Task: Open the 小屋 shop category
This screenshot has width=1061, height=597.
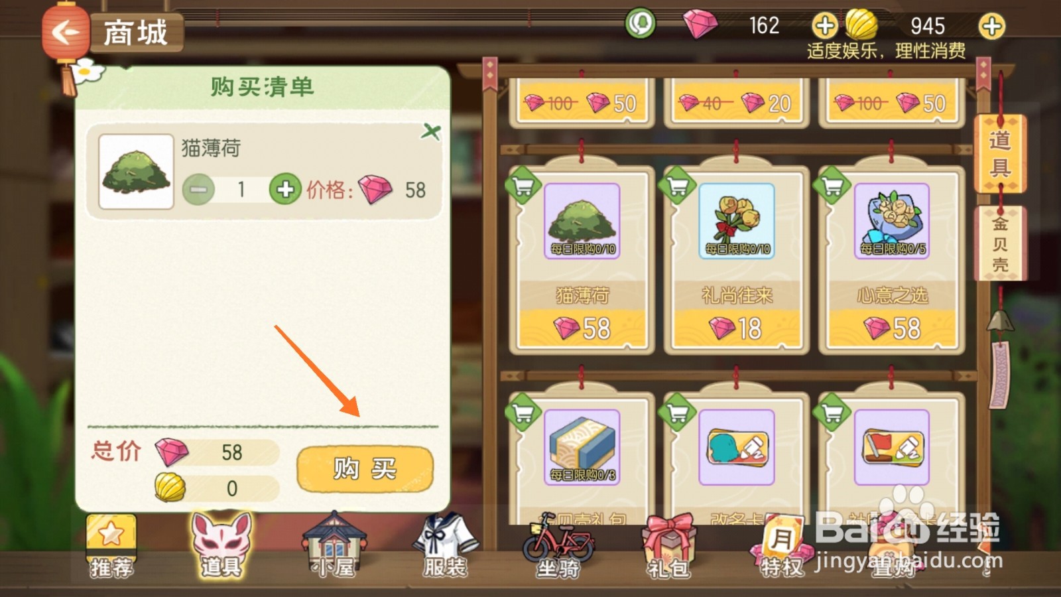Action: point(334,545)
